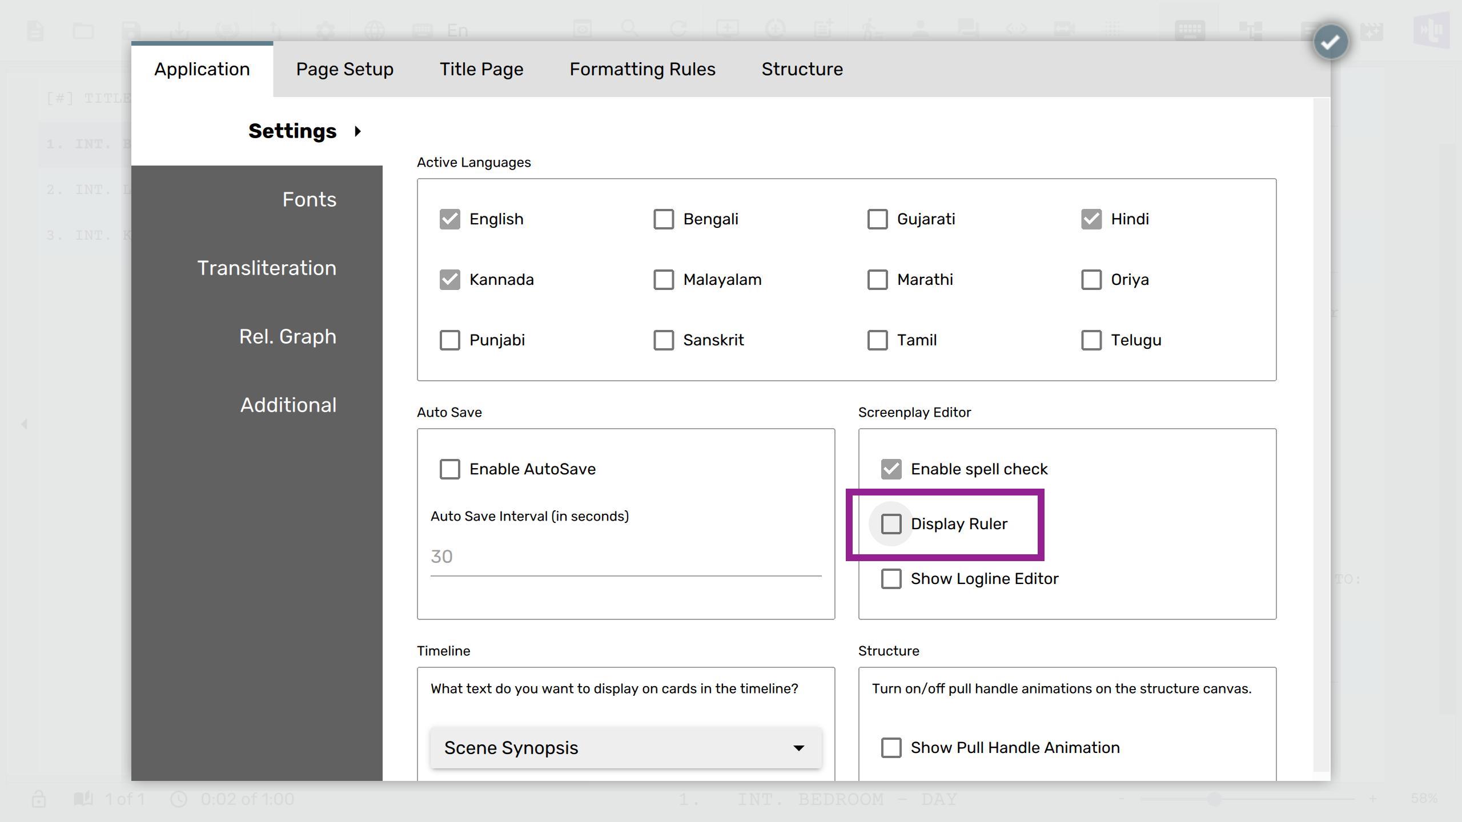1462x822 pixels.
Task: Go to the Title Page tab
Action: [x=481, y=69]
